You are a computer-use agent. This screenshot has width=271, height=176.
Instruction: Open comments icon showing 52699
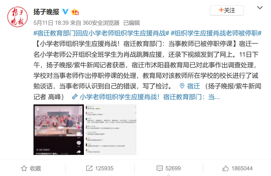(x=160, y=168)
